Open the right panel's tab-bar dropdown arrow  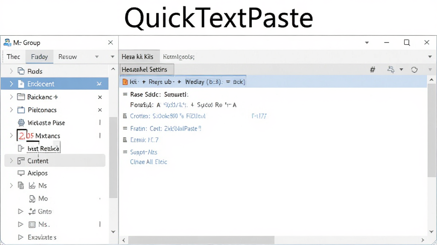pos(430,57)
